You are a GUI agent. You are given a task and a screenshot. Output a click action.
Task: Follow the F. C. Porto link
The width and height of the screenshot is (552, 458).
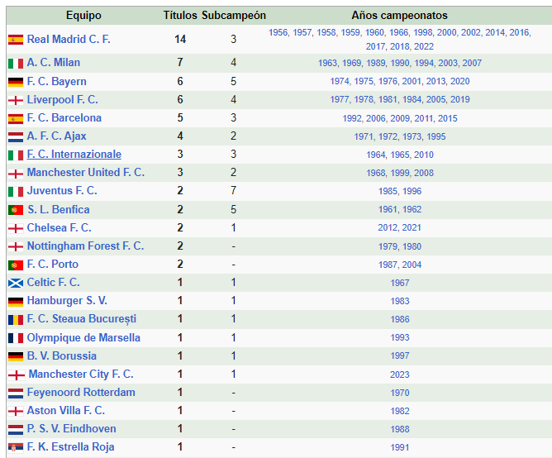[53, 265]
